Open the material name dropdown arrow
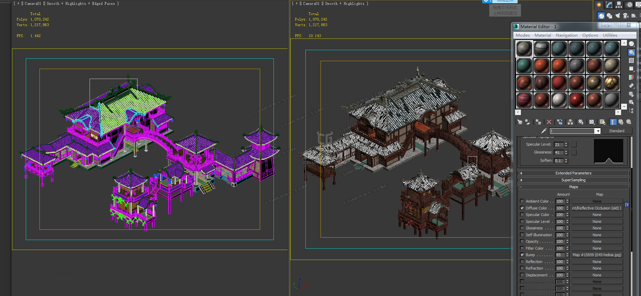641x296 pixels. (x=598, y=131)
